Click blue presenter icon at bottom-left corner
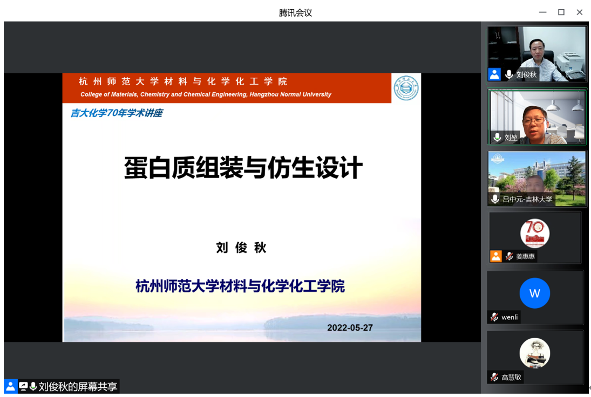The height and width of the screenshot is (397, 591). [x=10, y=386]
